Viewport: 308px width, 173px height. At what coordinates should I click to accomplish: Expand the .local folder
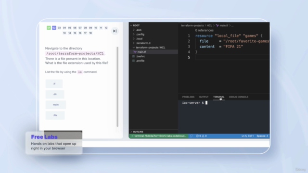[139, 39]
